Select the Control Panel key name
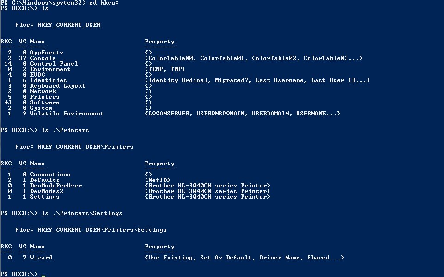The width and height of the screenshot is (444, 277). click(54, 64)
